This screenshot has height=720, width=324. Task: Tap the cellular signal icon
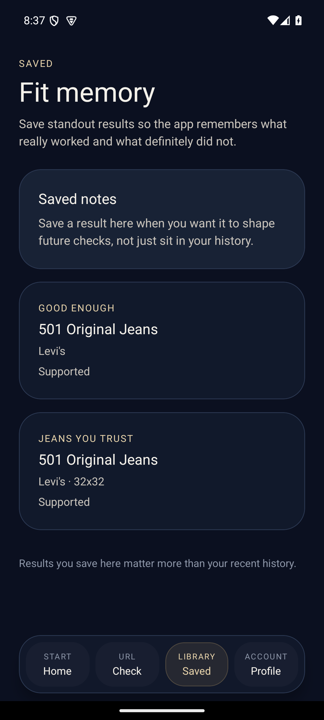[x=285, y=20]
